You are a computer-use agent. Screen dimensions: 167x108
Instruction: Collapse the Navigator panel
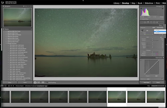pyautogui.click(x=3, y=6)
